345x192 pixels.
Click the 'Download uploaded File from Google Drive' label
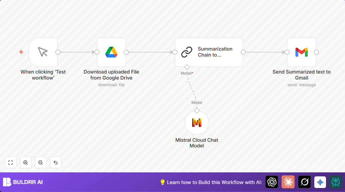click(111, 75)
